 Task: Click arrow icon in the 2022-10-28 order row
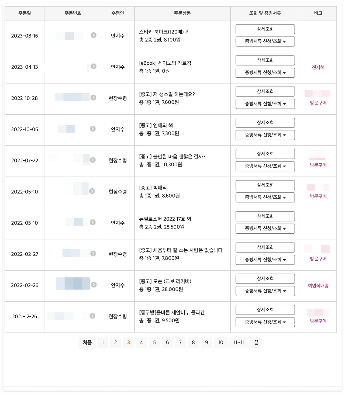point(93,98)
